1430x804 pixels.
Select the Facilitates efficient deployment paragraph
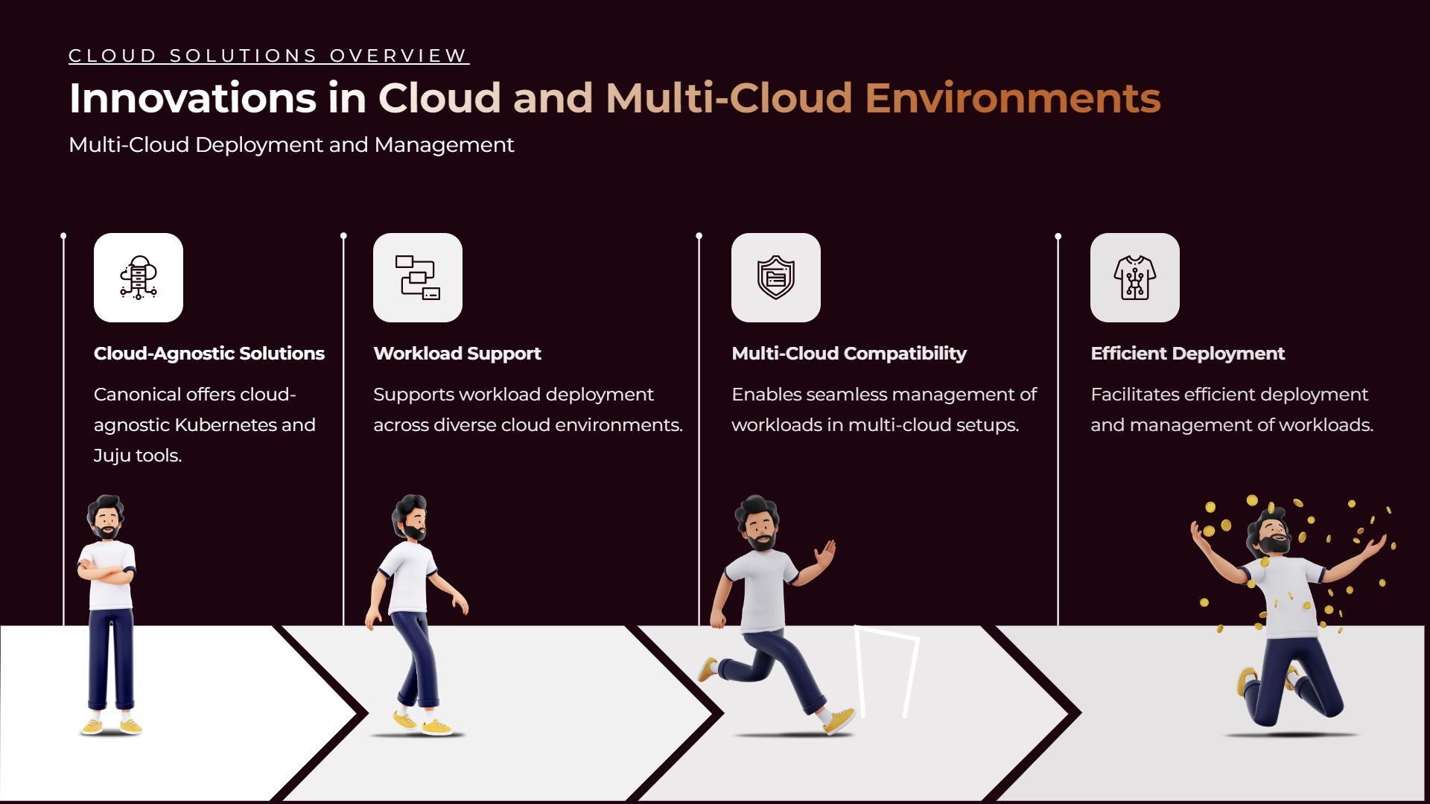[1232, 409]
